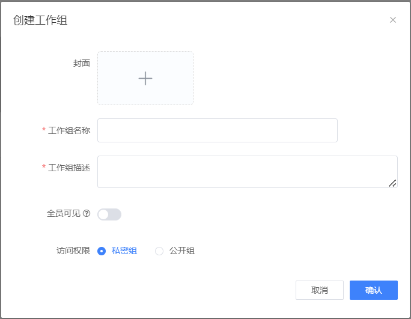Click the 私密组 label text

click(x=124, y=251)
